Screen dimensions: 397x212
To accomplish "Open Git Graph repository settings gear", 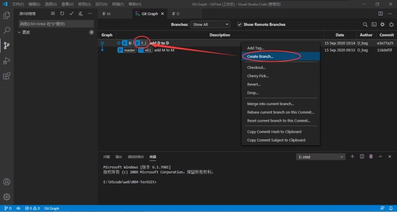I will (x=382, y=25).
